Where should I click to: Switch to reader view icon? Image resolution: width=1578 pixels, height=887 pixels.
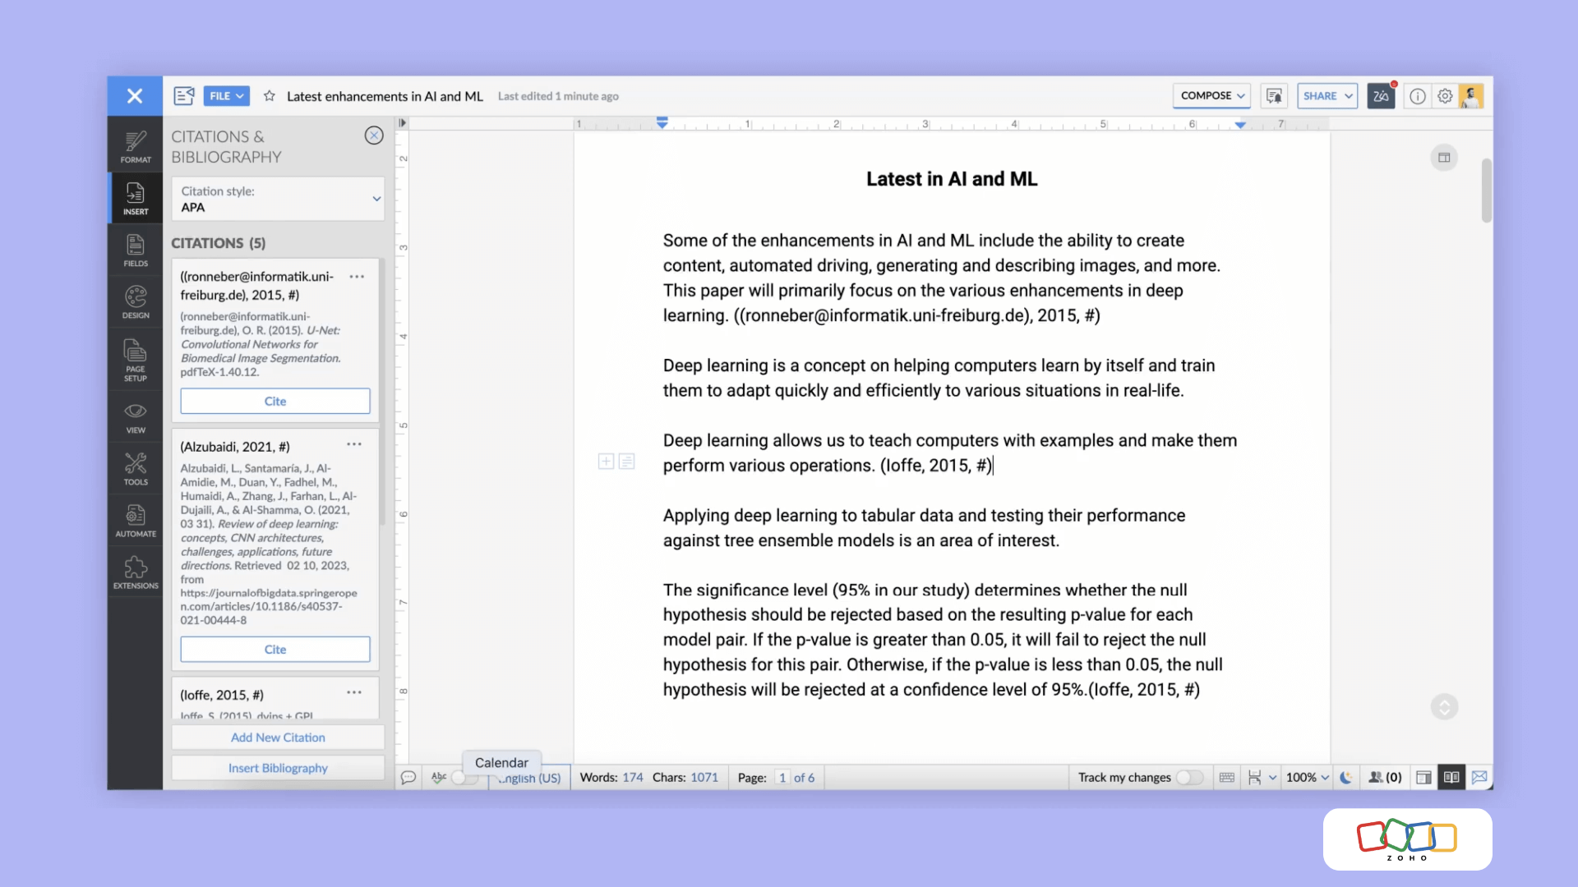point(1451,777)
